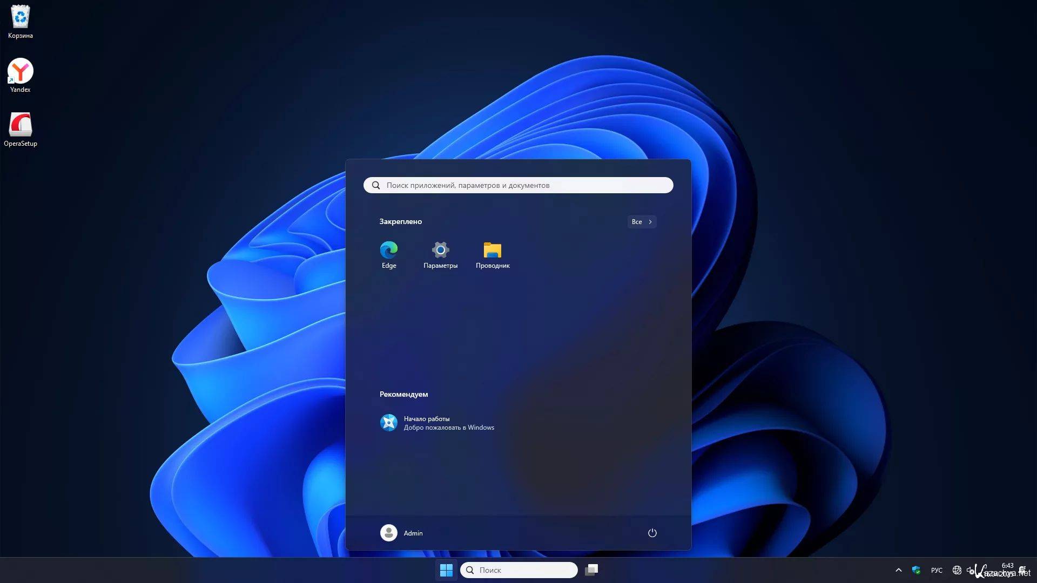Open Windows Security shield tray icon
1037x583 pixels.
coord(916,570)
